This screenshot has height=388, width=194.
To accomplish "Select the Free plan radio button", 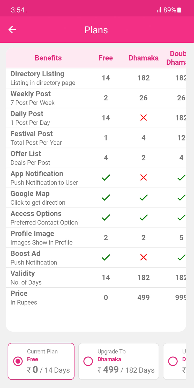I will point(18,361).
